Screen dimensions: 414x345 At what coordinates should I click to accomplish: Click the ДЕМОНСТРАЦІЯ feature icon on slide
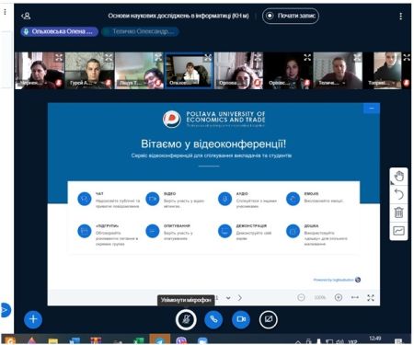click(x=224, y=231)
